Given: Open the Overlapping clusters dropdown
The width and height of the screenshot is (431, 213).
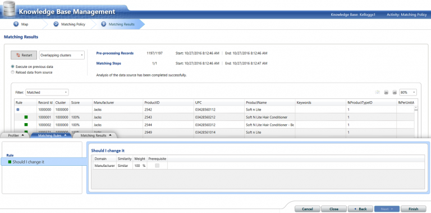Looking at the screenshot, I should pyautogui.click(x=62, y=55).
